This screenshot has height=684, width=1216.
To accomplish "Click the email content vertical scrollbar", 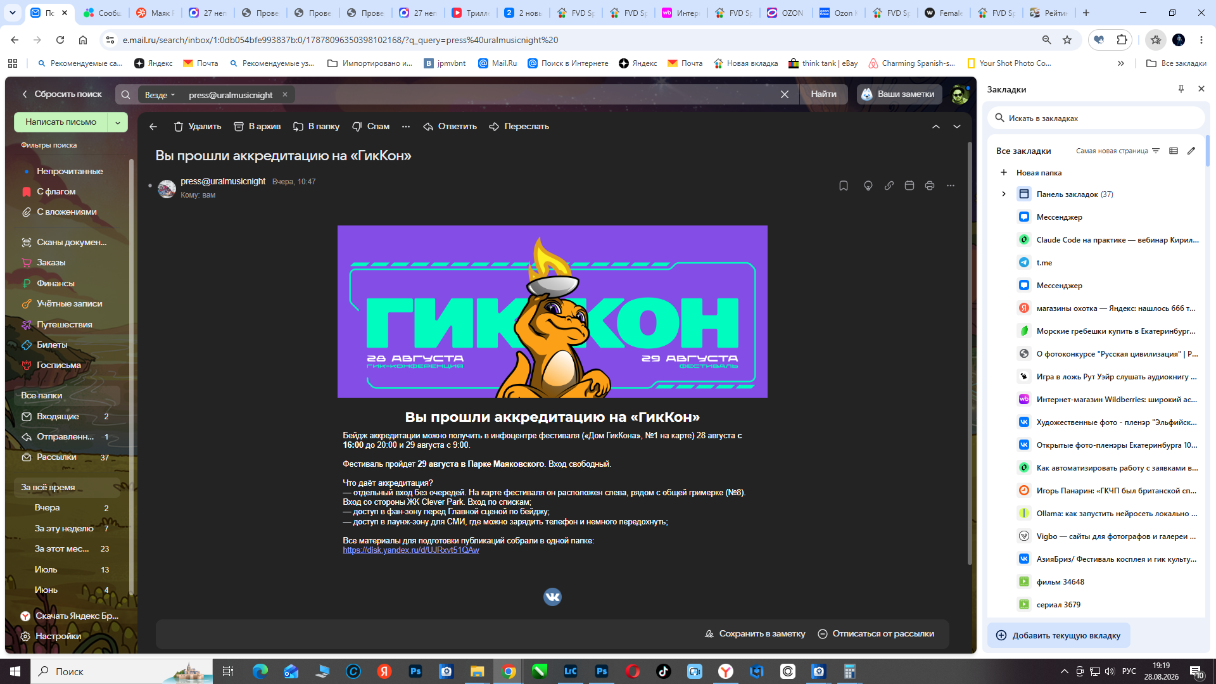I will coord(970,355).
